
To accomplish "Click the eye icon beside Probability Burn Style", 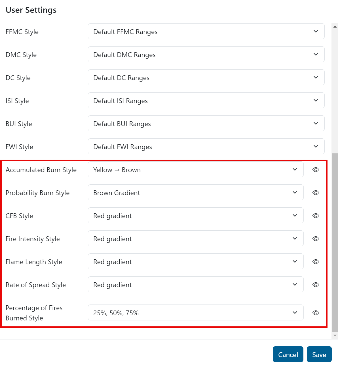I will point(316,193).
